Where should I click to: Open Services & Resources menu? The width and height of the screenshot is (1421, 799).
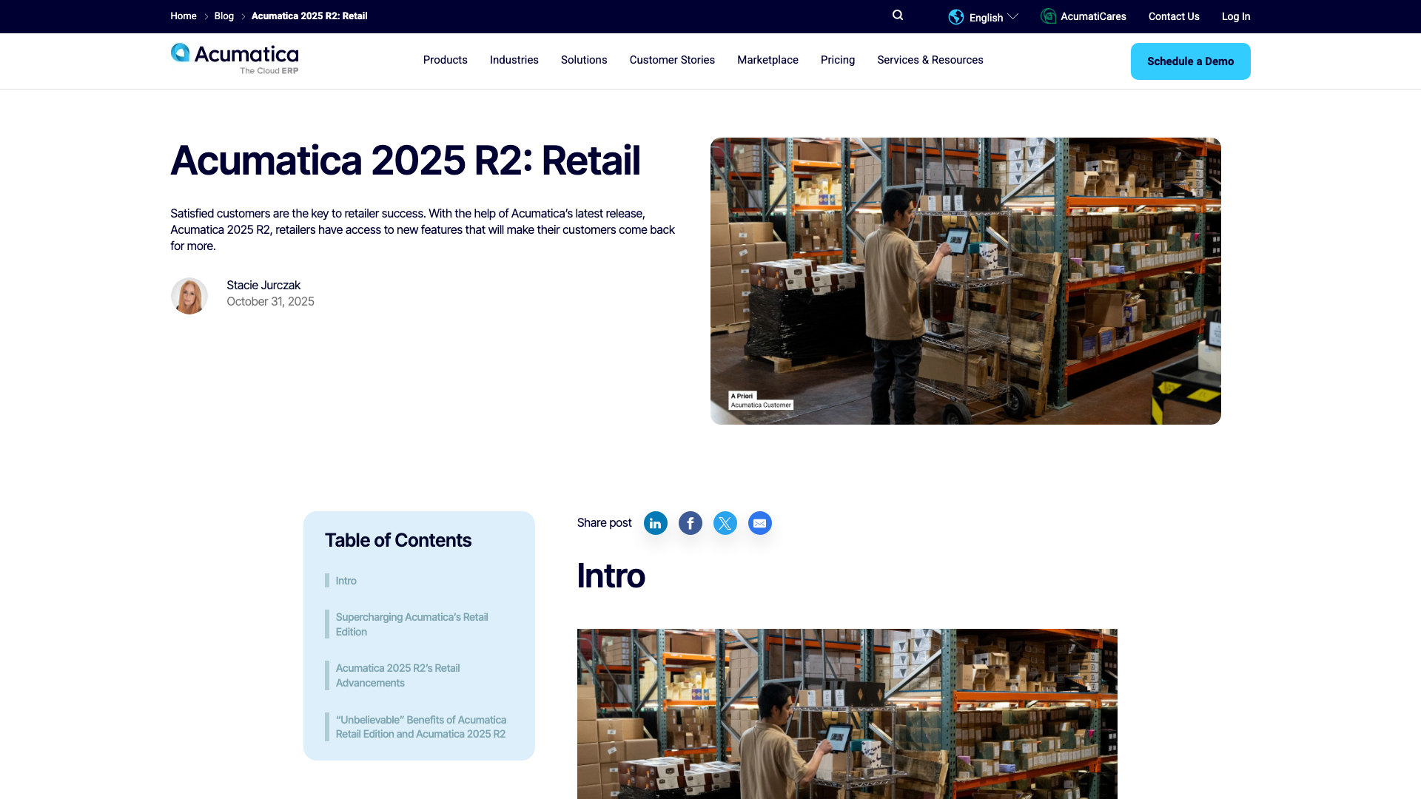point(930,60)
